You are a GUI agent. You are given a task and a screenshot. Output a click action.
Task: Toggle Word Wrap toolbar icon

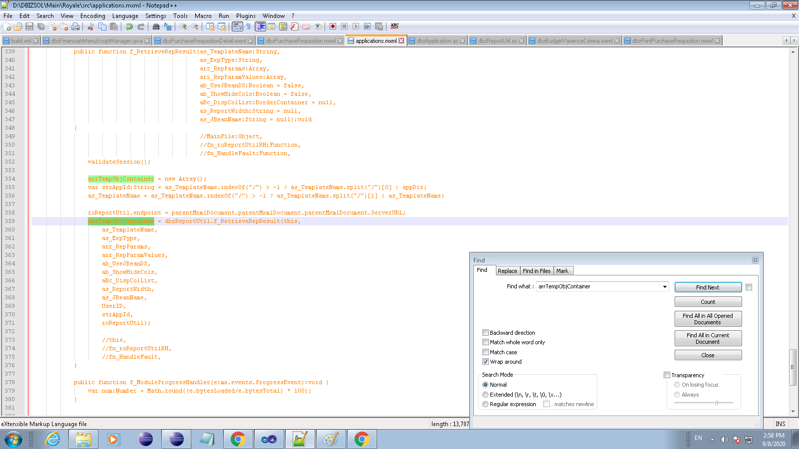237,26
